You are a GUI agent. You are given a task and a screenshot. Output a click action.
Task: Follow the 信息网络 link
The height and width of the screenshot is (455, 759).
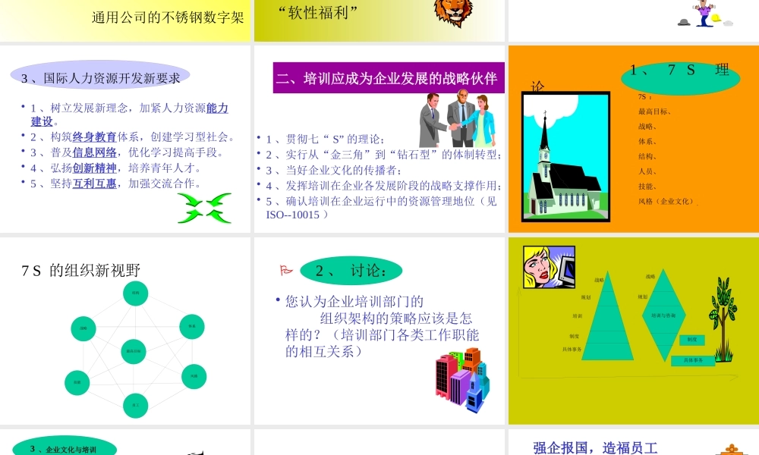(x=94, y=152)
